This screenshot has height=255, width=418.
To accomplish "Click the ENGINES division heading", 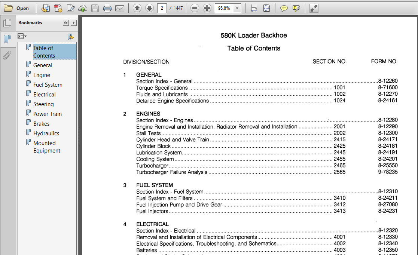I will point(148,114).
